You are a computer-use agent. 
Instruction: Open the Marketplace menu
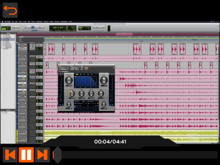[64, 22]
